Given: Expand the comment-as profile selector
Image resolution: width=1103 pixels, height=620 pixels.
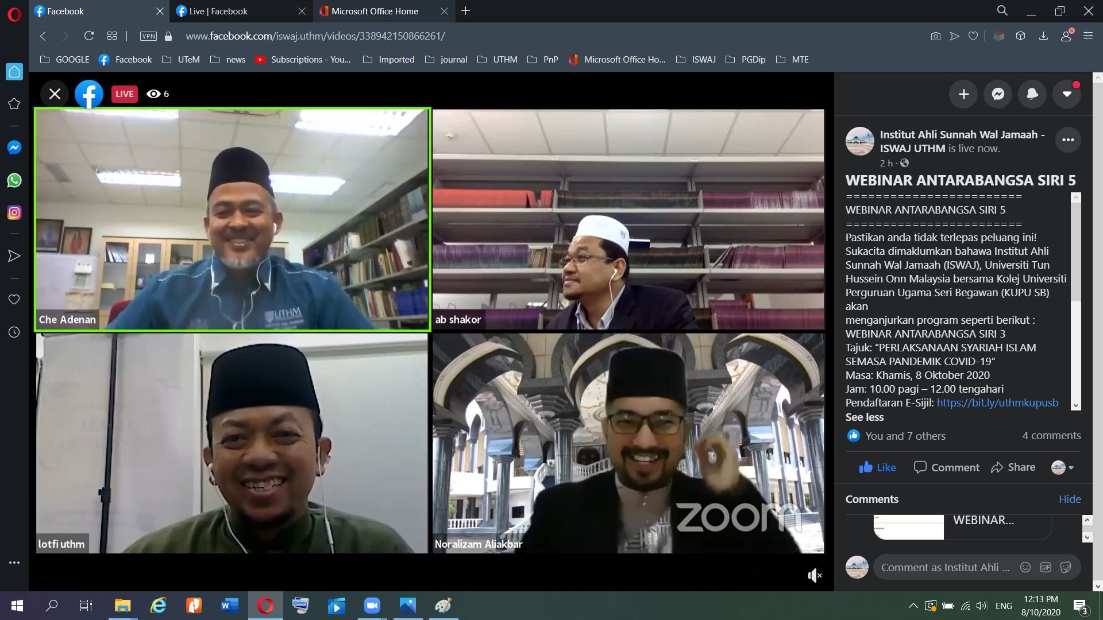Looking at the screenshot, I should 1062,467.
